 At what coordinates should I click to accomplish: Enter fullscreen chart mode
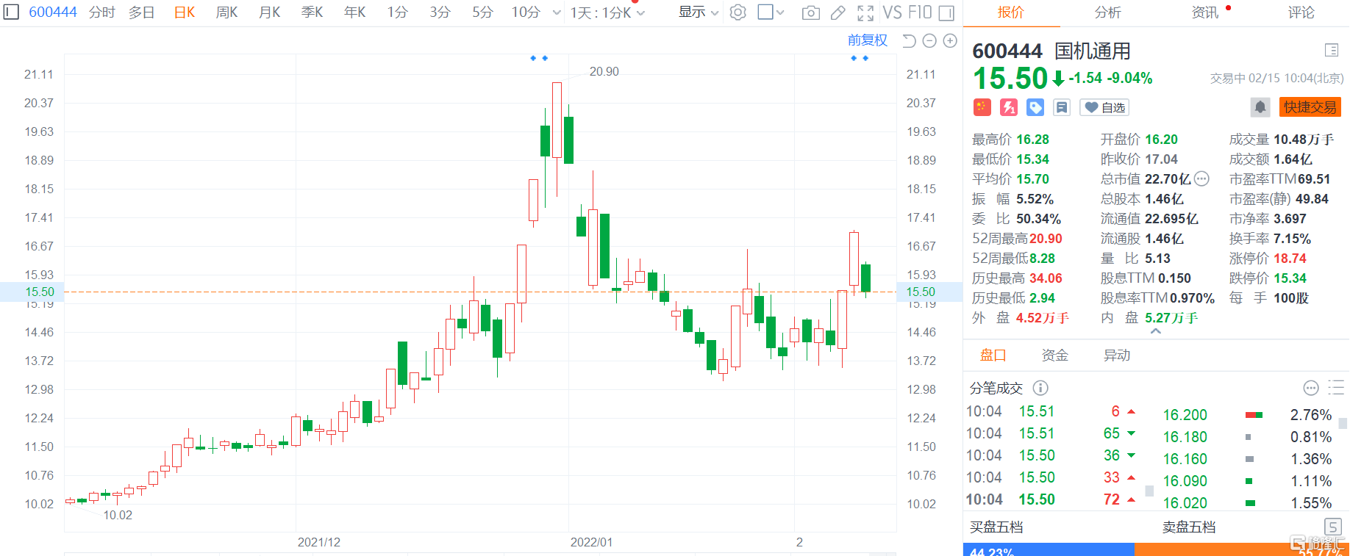[865, 12]
